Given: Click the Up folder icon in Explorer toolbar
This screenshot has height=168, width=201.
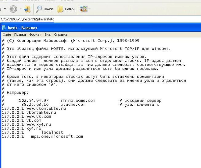Looking at the screenshot, I should tap(27, 9).
